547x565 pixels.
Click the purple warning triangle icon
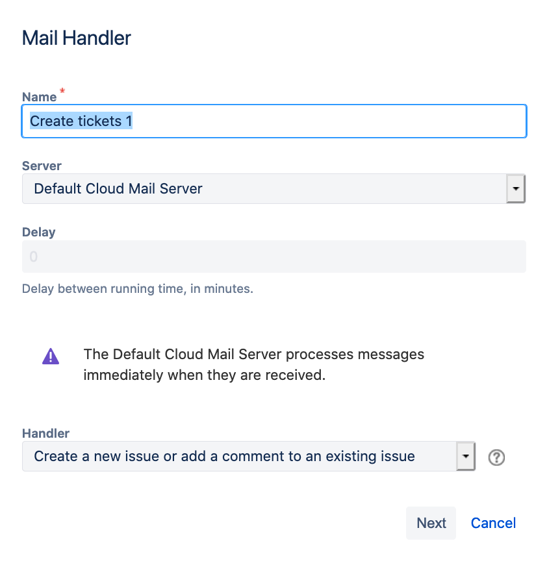[51, 357]
